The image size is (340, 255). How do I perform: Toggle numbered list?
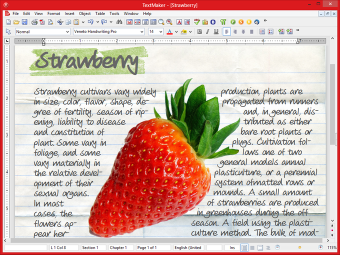270,31
